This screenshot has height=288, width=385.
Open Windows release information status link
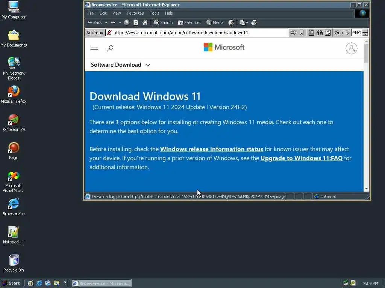(211, 149)
